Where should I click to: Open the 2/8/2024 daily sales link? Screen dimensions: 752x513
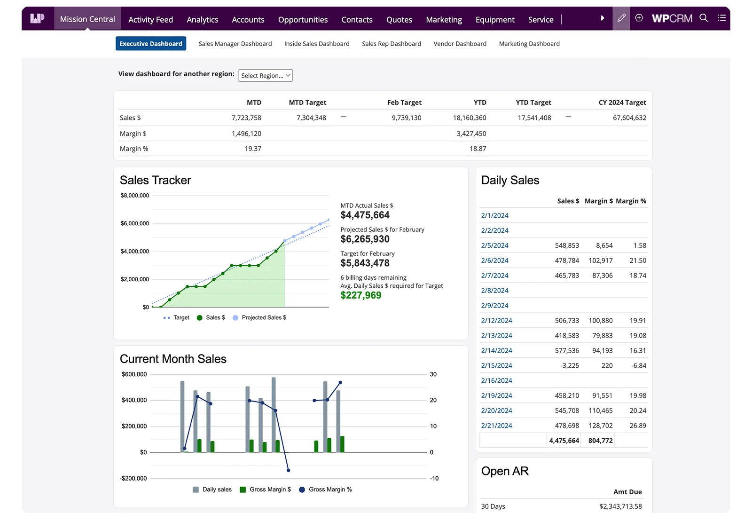point(495,291)
